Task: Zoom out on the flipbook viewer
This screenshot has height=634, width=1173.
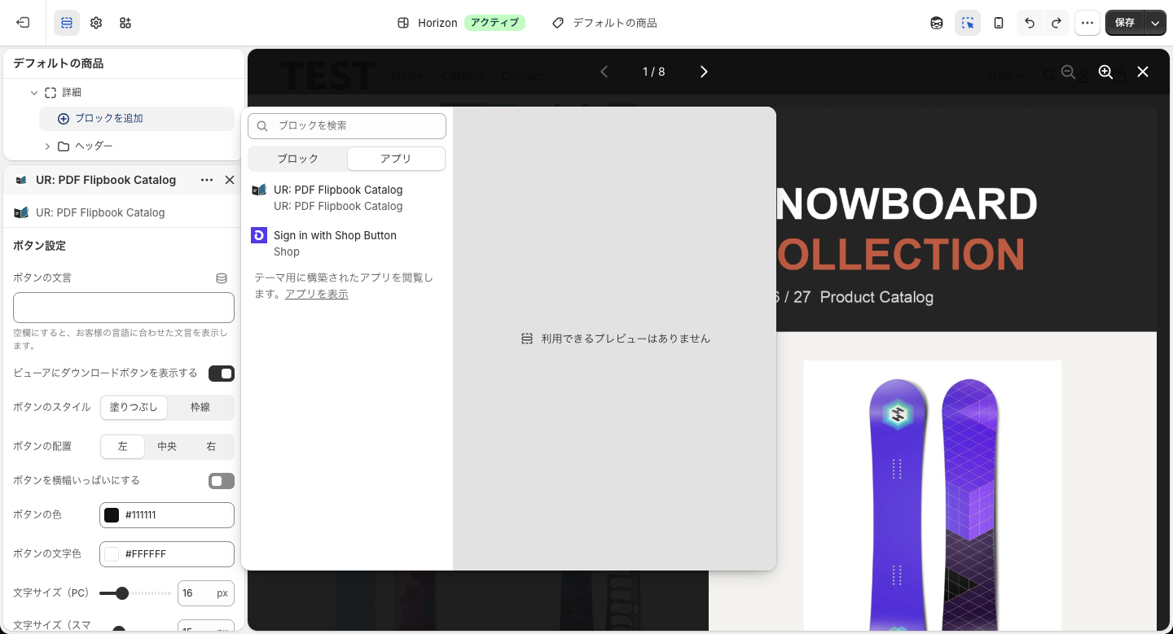Action: pos(1068,72)
